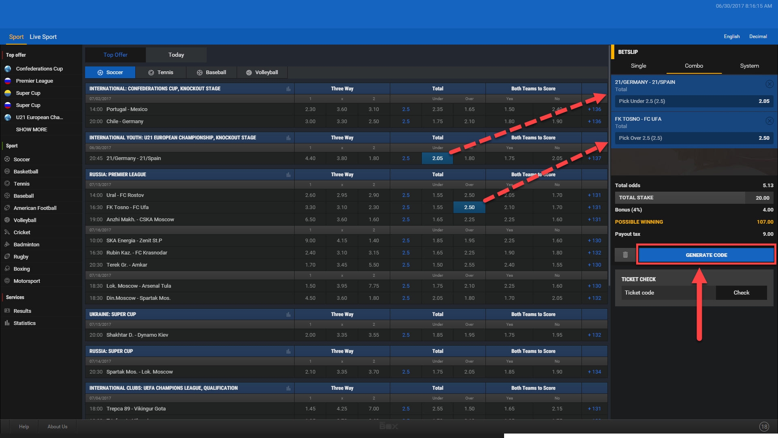Image resolution: width=778 pixels, height=438 pixels.
Task: Expand +136 more markets for Portugal - Mexico
Action: click(594, 109)
